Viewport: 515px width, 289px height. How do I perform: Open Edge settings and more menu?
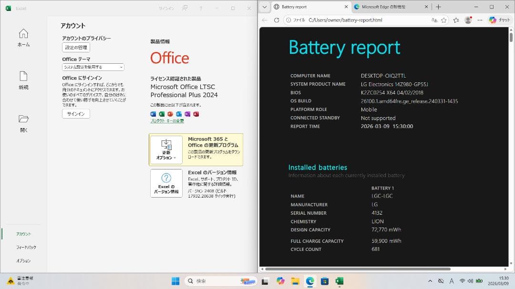(x=480, y=20)
